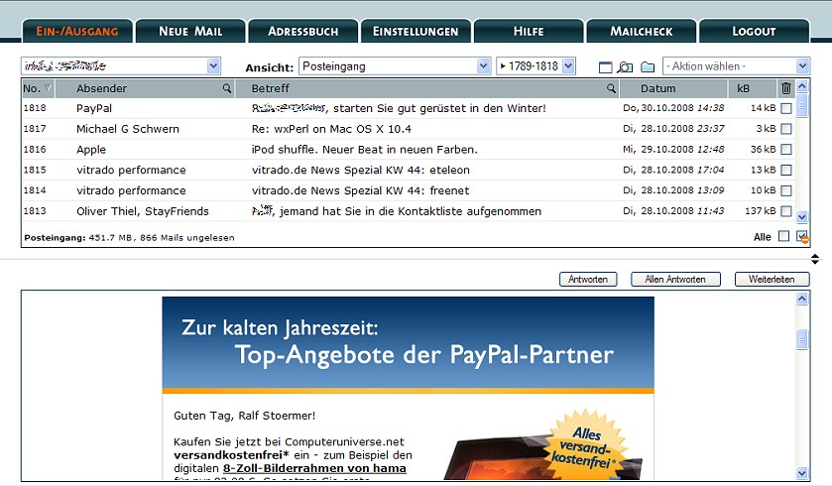
Task: Click date 'Do, 30.10.2008 14:38'
Action: (673, 108)
